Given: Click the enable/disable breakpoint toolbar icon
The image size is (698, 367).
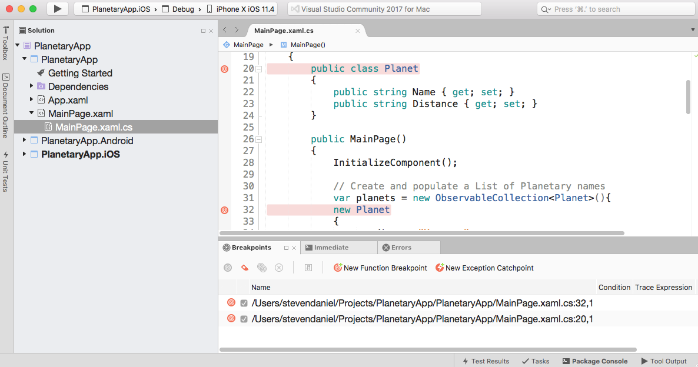Looking at the screenshot, I should click(x=228, y=268).
